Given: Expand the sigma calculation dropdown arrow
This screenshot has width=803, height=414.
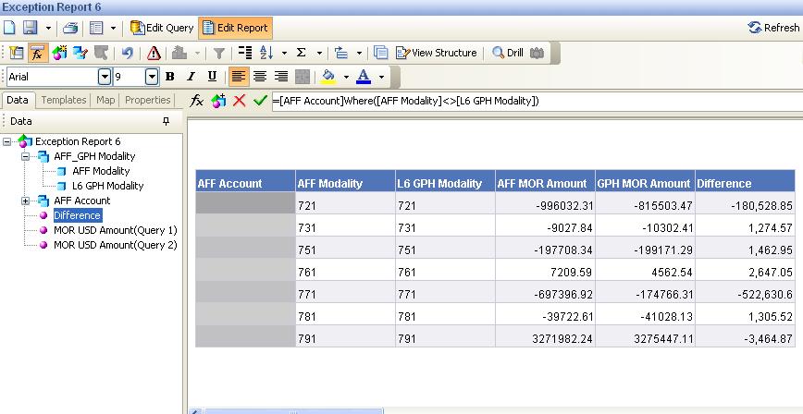Looking at the screenshot, I should [x=319, y=54].
